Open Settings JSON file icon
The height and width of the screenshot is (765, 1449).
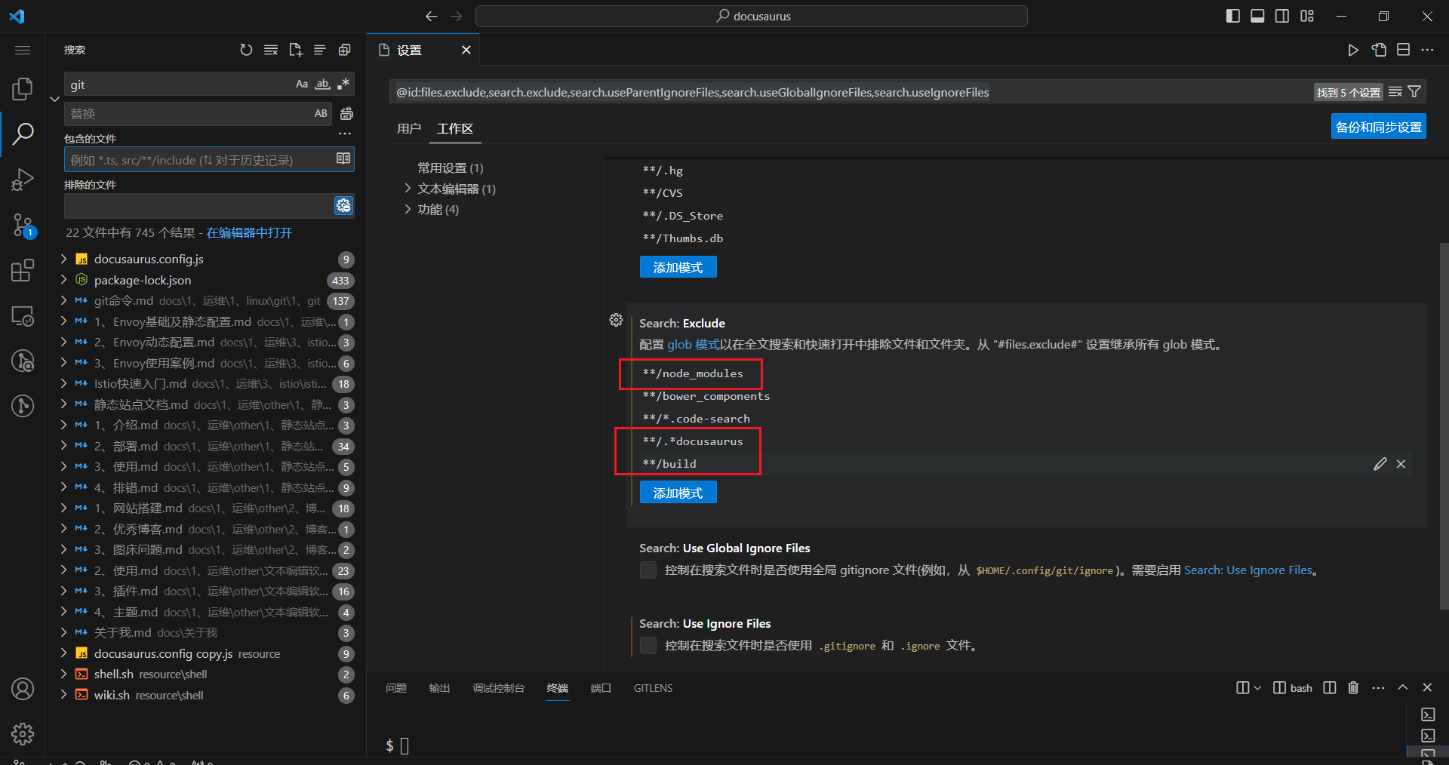point(1379,50)
